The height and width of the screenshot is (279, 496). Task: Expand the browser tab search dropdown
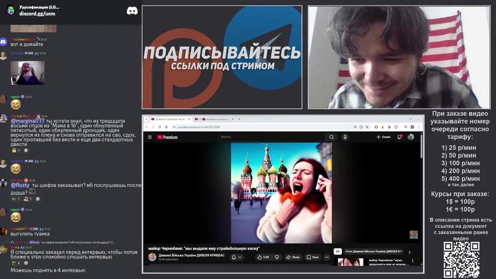(146, 119)
